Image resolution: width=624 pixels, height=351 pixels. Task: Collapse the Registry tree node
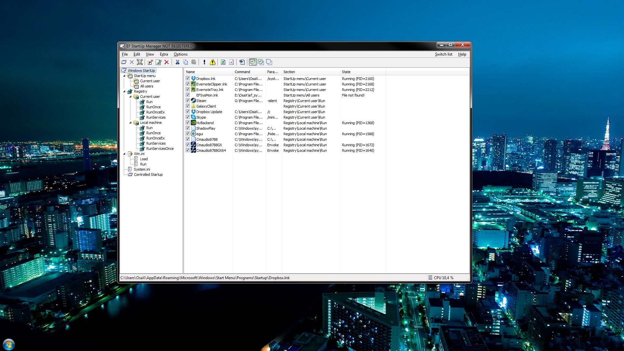[124, 91]
